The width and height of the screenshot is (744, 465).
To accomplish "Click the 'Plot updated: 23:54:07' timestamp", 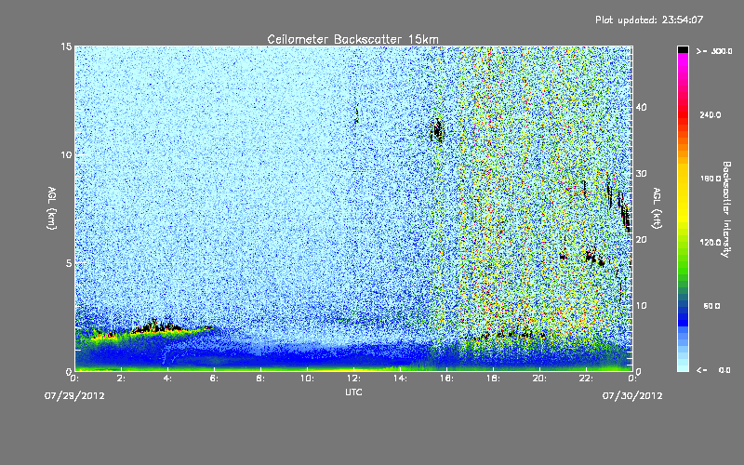I will (x=649, y=20).
